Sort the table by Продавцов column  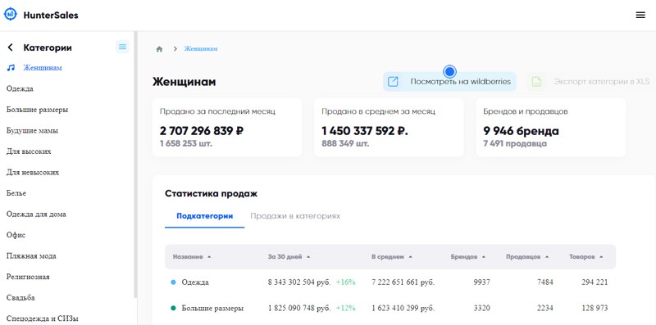pos(527,257)
